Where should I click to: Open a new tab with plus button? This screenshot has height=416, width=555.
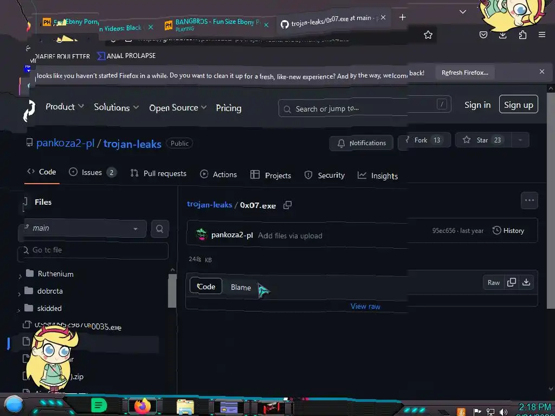coord(403,17)
